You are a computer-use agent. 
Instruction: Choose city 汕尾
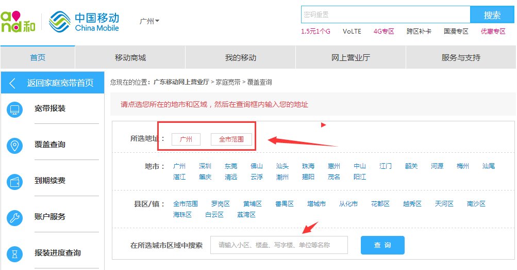(488, 166)
